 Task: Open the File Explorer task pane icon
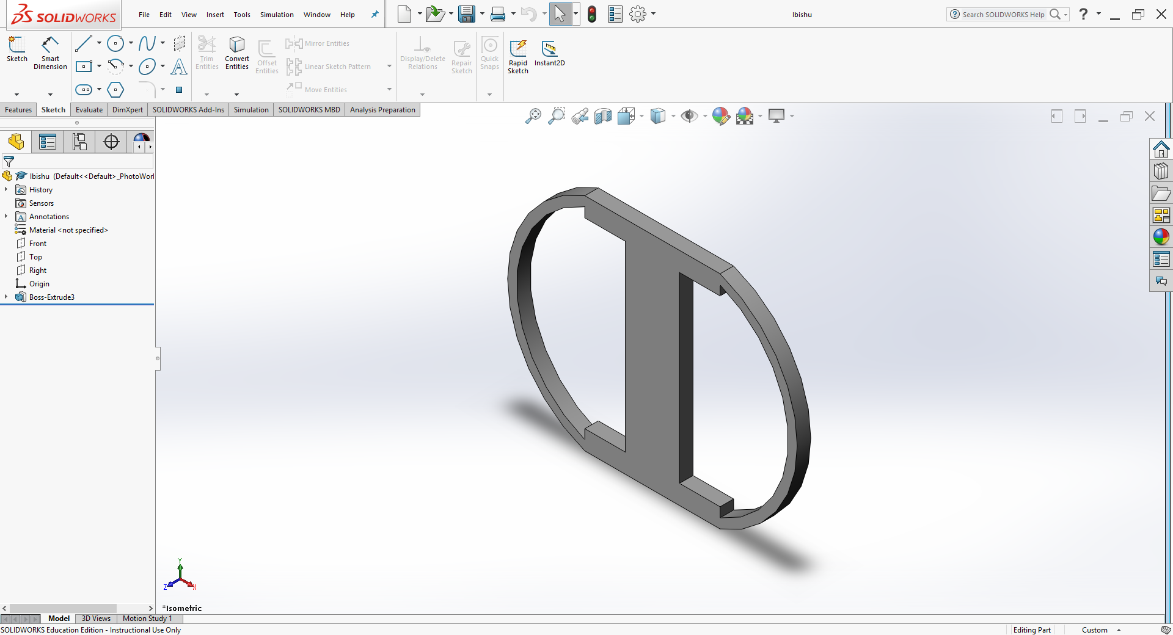coord(1161,194)
